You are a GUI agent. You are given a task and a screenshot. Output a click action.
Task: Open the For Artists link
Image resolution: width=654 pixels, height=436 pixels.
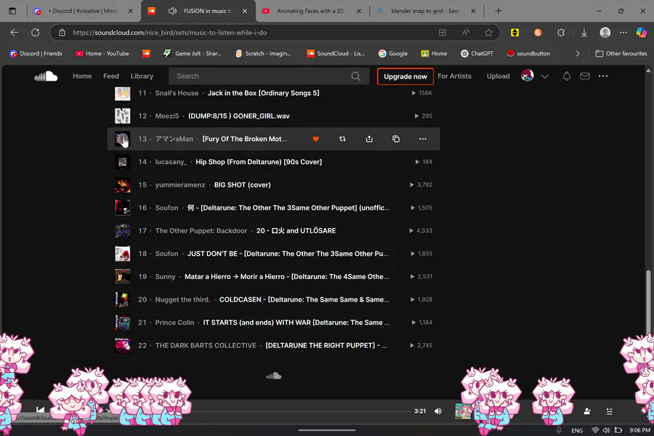click(x=454, y=76)
